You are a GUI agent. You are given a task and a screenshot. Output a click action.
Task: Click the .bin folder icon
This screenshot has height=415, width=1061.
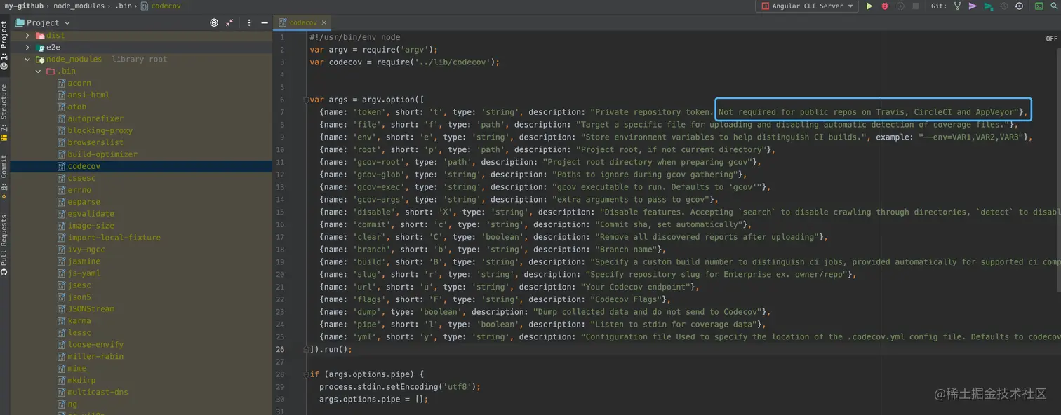pos(51,71)
